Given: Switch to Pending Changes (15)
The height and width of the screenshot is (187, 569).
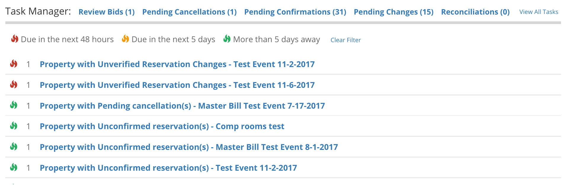Looking at the screenshot, I should tap(394, 12).
